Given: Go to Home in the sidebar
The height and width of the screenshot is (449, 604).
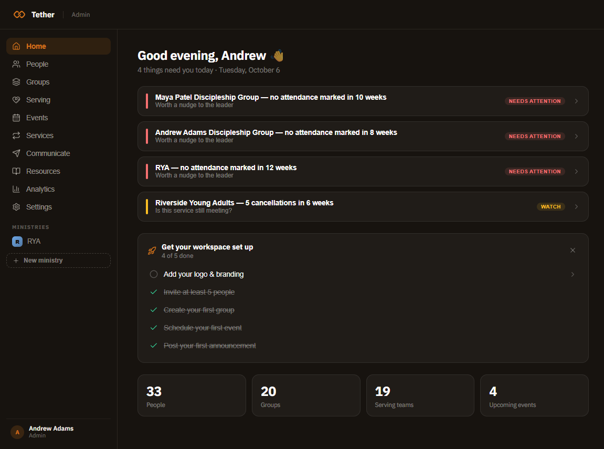Looking at the screenshot, I should click(x=59, y=46).
